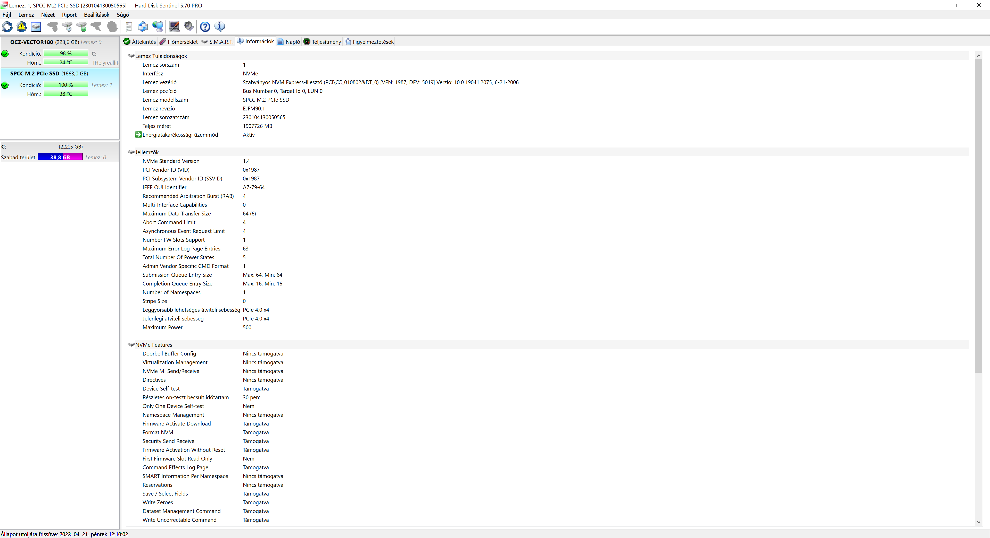Image resolution: width=990 pixels, height=538 pixels.
Task: Click the speaker sound toolbar icon
Action: pos(188,27)
